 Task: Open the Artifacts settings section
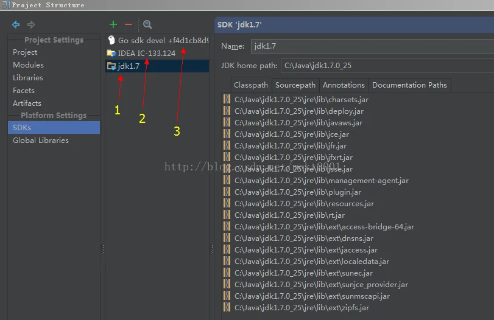tap(27, 103)
